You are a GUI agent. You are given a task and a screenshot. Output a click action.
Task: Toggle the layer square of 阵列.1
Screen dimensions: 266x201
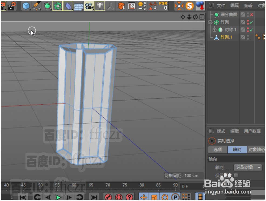coord(243,37)
